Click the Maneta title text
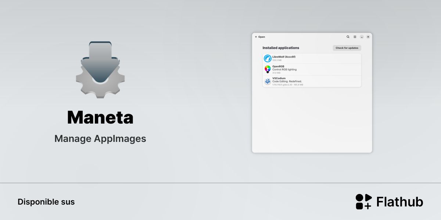 click(x=100, y=117)
